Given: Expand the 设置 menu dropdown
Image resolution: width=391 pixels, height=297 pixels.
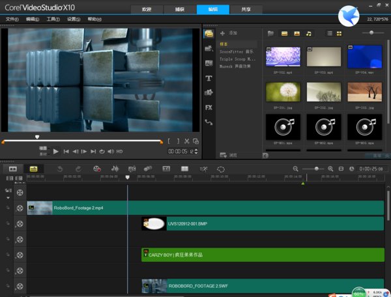Looking at the screenshot, I should click(x=74, y=20).
